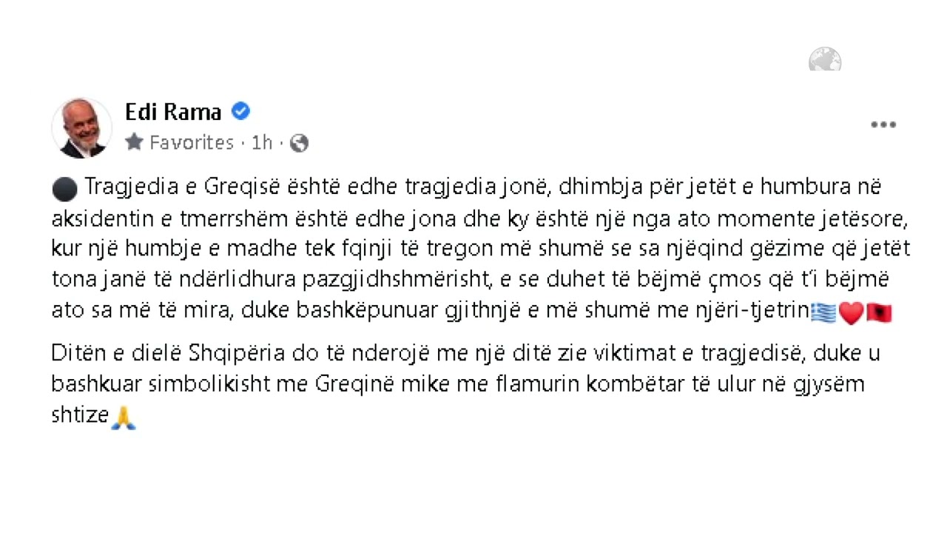The image size is (947, 533).
Task: Click the globe watermark logo
Action: pyautogui.click(x=825, y=59)
